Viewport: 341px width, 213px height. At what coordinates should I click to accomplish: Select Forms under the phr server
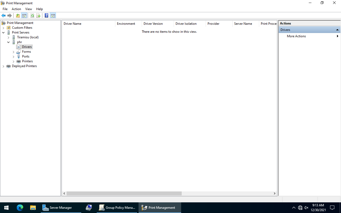point(26,52)
